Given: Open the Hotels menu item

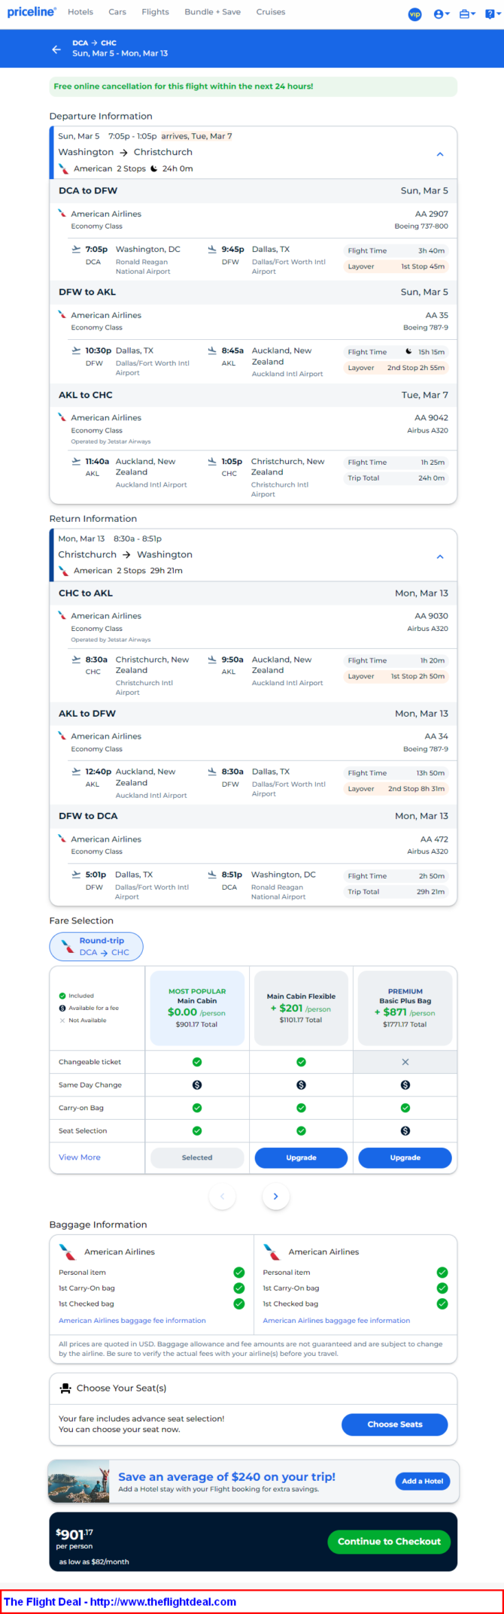Looking at the screenshot, I should pyautogui.click(x=80, y=12).
